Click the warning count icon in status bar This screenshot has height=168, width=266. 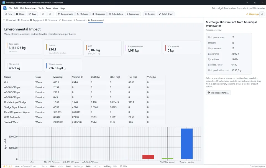click(11, 166)
